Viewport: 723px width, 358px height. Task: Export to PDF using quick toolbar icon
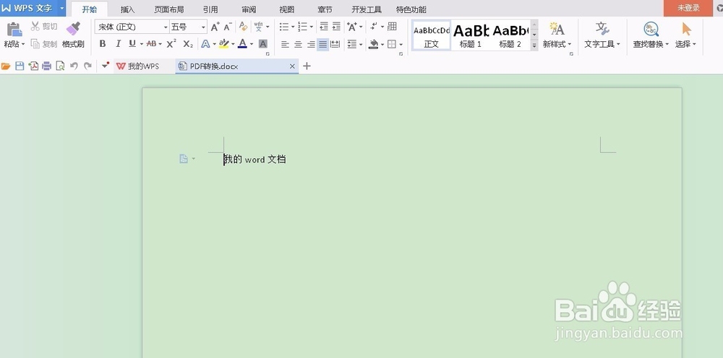tap(33, 66)
